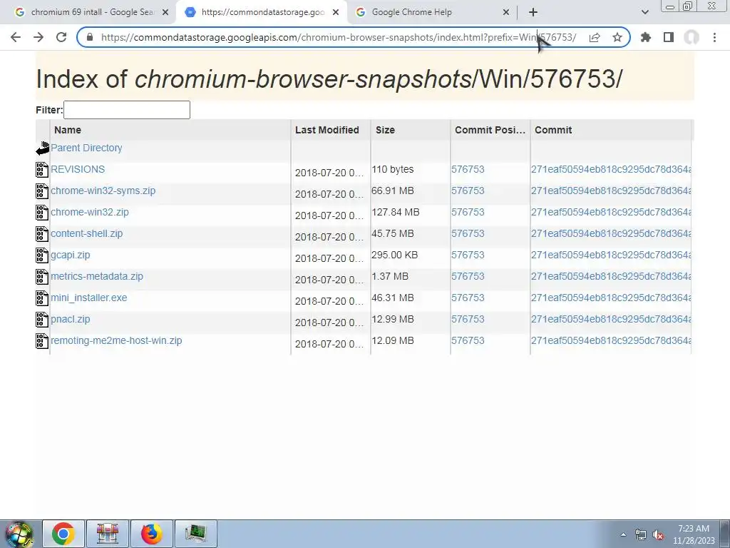Screen dimensions: 730x548
Task: Click the file icon beside gcapi.zip
Action: (42, 255)
